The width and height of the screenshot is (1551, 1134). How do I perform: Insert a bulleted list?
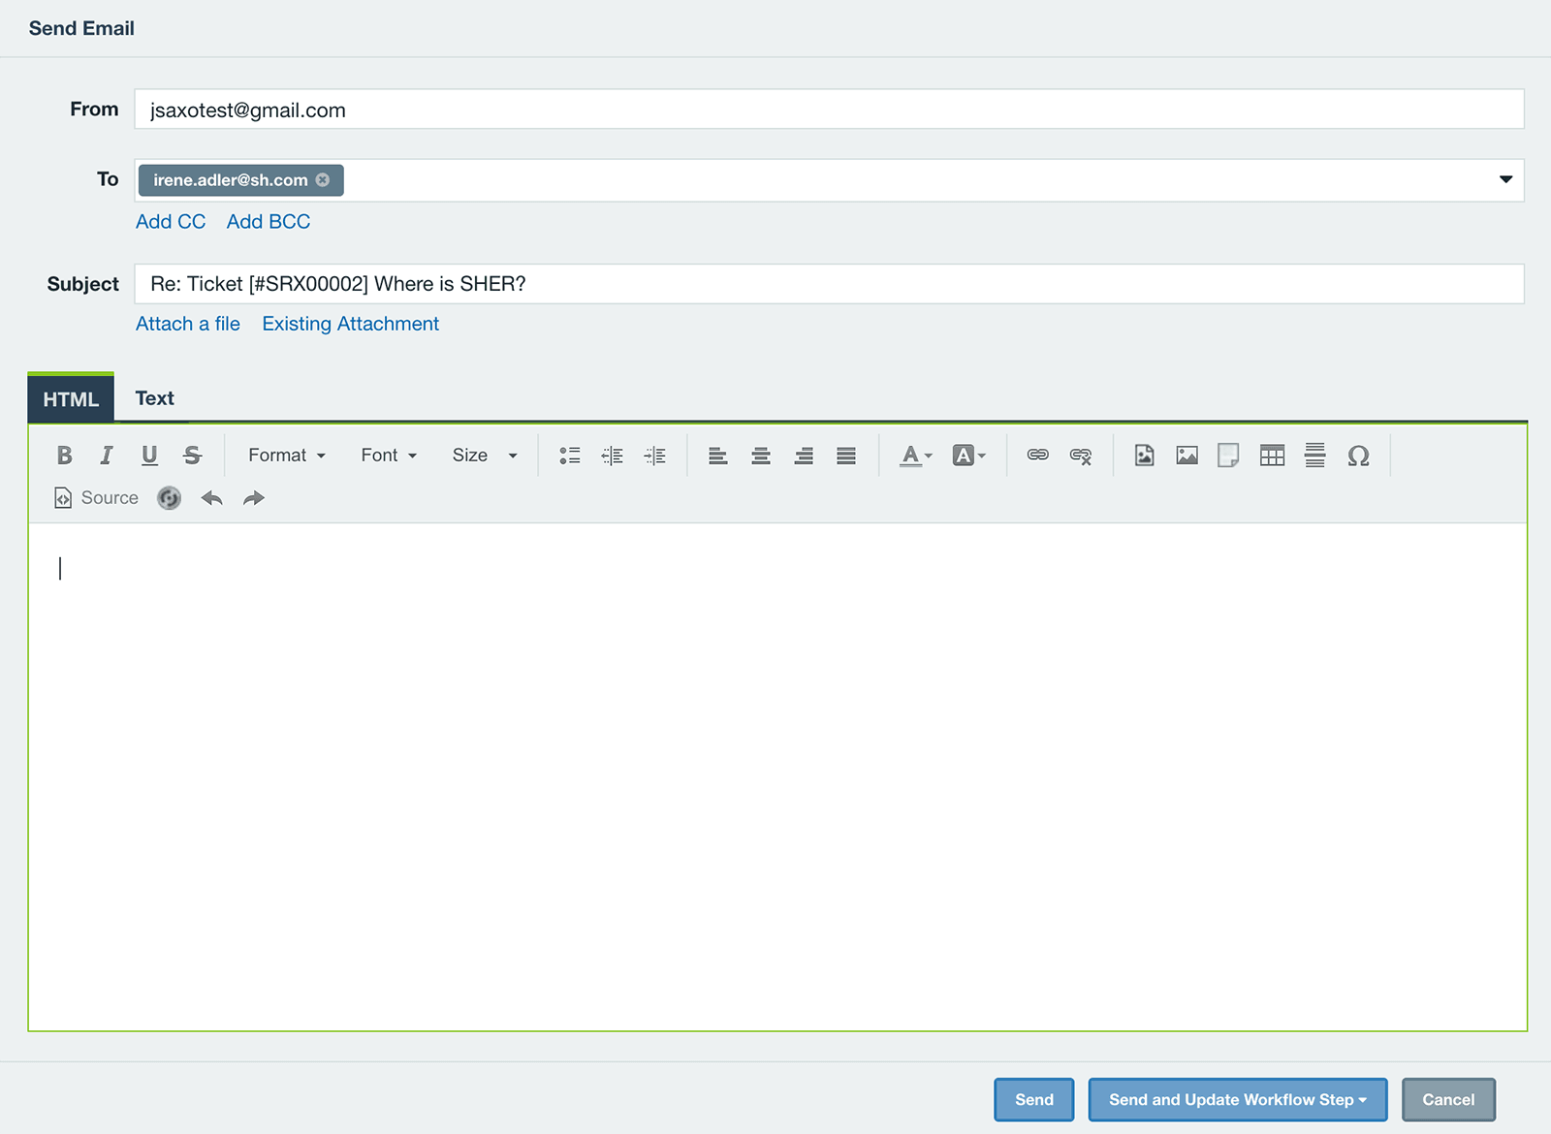pyautogui.click(x=570, y=456)
